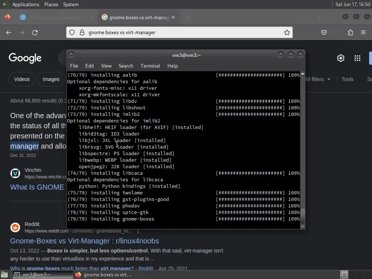Click the Firefox logo in tab bar

click(x=7, y=17)
